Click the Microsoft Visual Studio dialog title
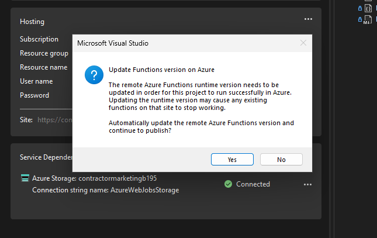This screenshot has height=238, width=377. (x=113, y=43)
